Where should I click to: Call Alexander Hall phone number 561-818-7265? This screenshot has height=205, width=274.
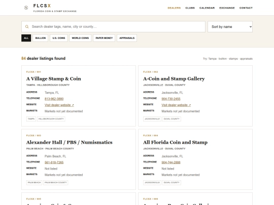coord(54,162)
